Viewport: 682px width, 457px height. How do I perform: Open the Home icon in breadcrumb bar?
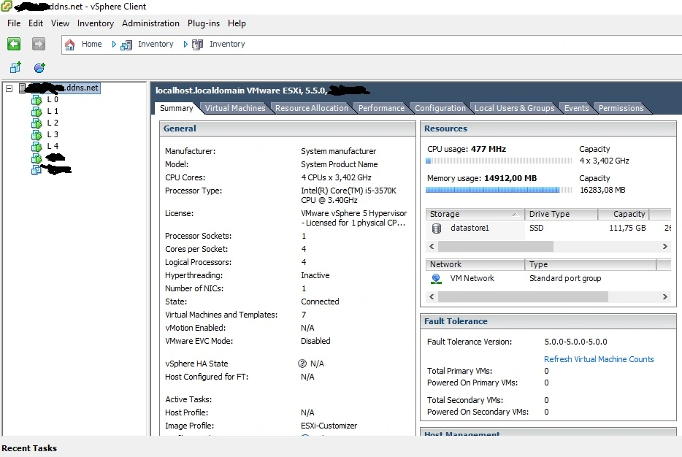[69, 45]
